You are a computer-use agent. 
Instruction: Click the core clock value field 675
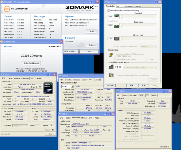click(x=110, y=16)
